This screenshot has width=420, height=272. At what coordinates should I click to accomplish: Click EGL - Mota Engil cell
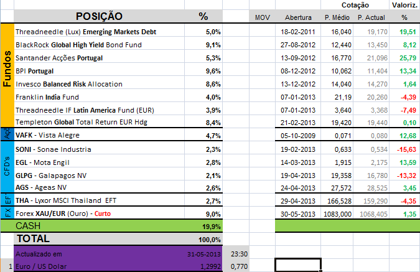[99, 162]
